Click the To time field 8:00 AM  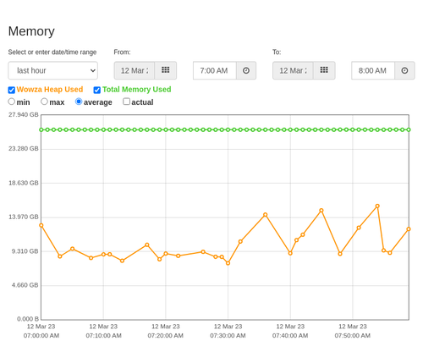click(x=373, y=70)
